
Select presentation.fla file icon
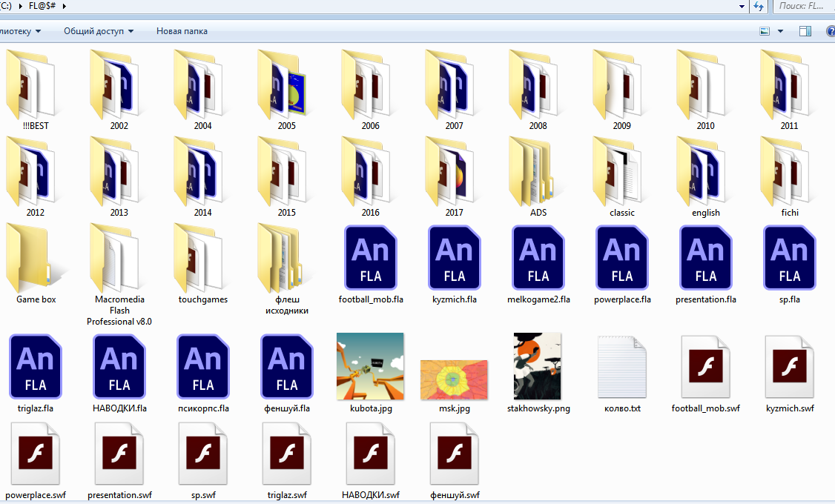[705, 258]
